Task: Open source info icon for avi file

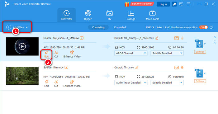Action: click(82, 38)
